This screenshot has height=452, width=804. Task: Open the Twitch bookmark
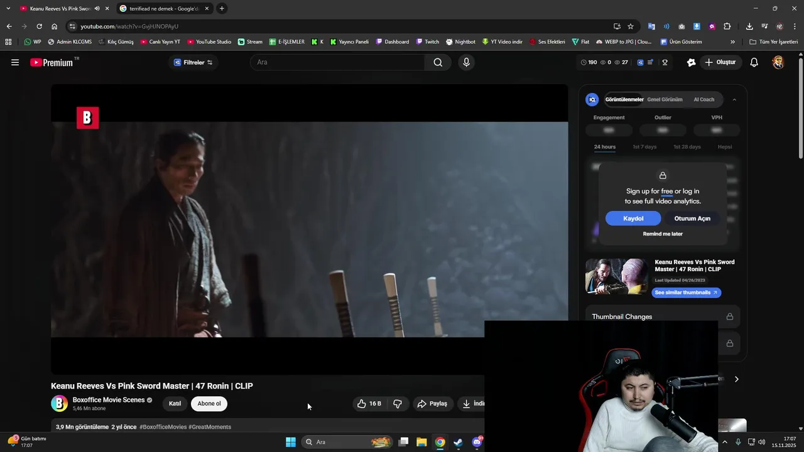pos(426,42)
